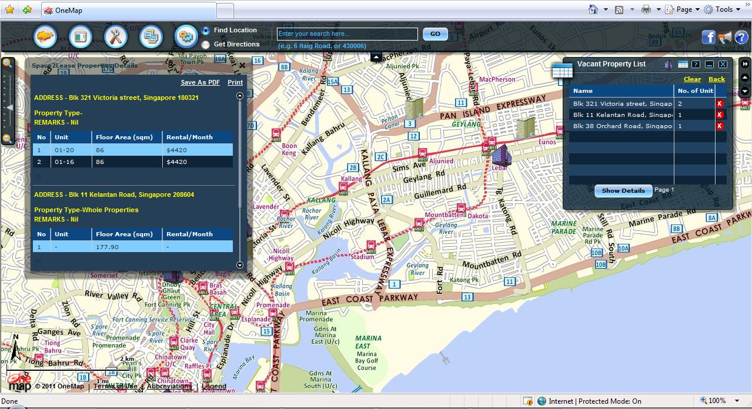Click the megaphone feedback icon
Image resolution: width=752 pixels, height=409 pixels.
724,38
